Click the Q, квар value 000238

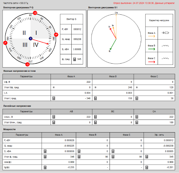click(77, 39)
